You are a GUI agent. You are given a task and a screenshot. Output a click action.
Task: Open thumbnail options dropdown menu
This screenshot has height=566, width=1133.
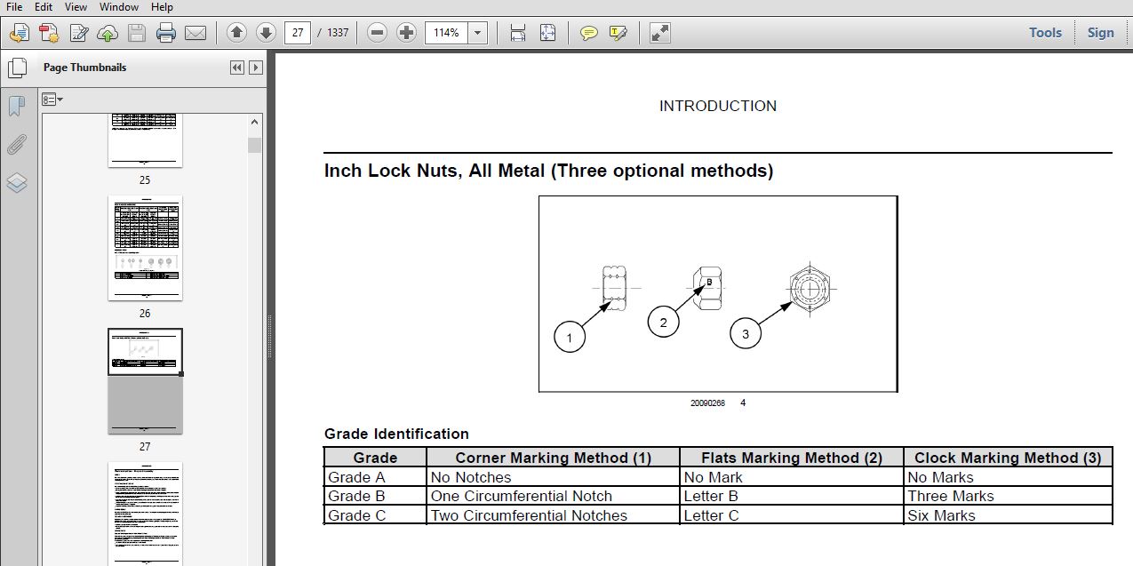[53, 100]
